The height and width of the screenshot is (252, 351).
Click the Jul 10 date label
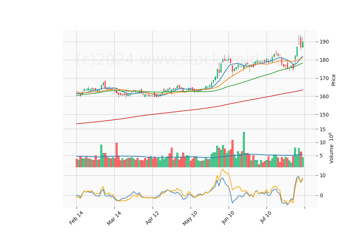(266, 217)
